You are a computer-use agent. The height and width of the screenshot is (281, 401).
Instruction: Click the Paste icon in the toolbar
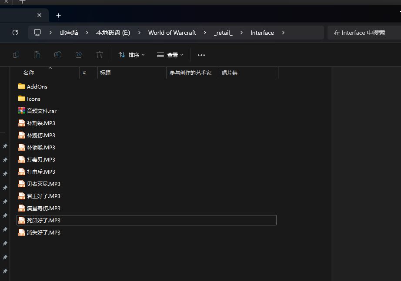37,55
